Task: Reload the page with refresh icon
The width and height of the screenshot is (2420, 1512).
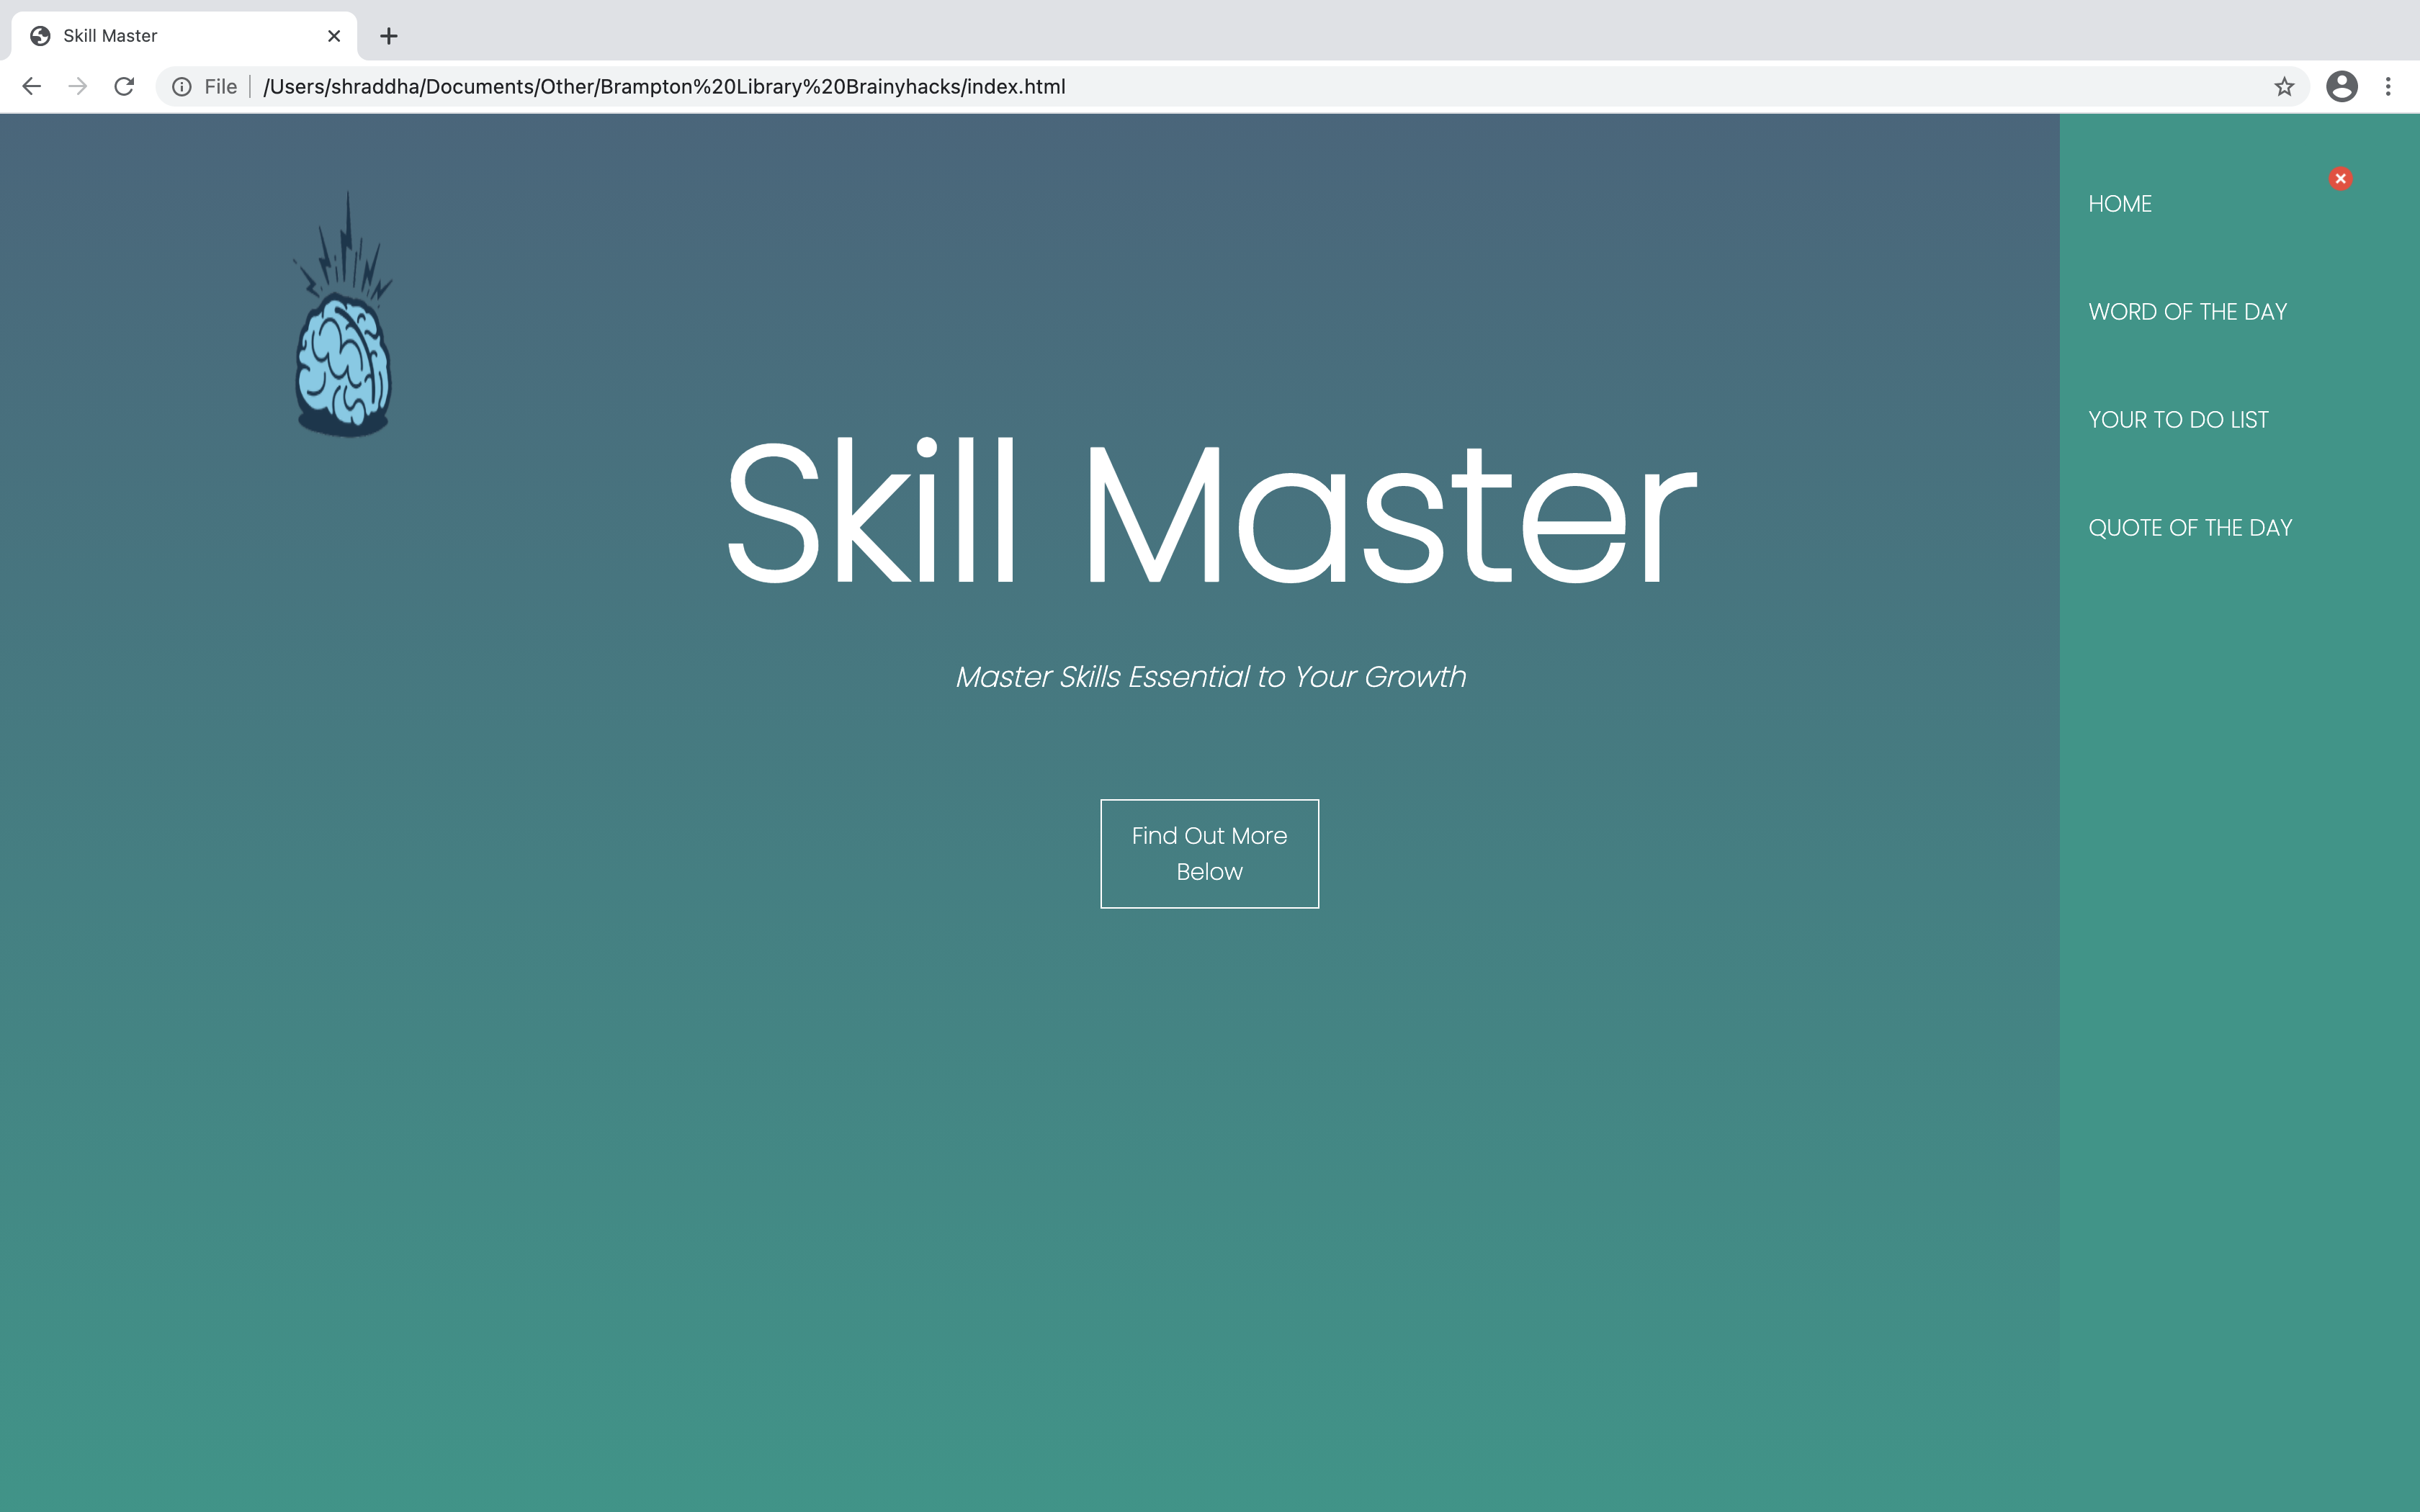Action: [x=124, y=87]
